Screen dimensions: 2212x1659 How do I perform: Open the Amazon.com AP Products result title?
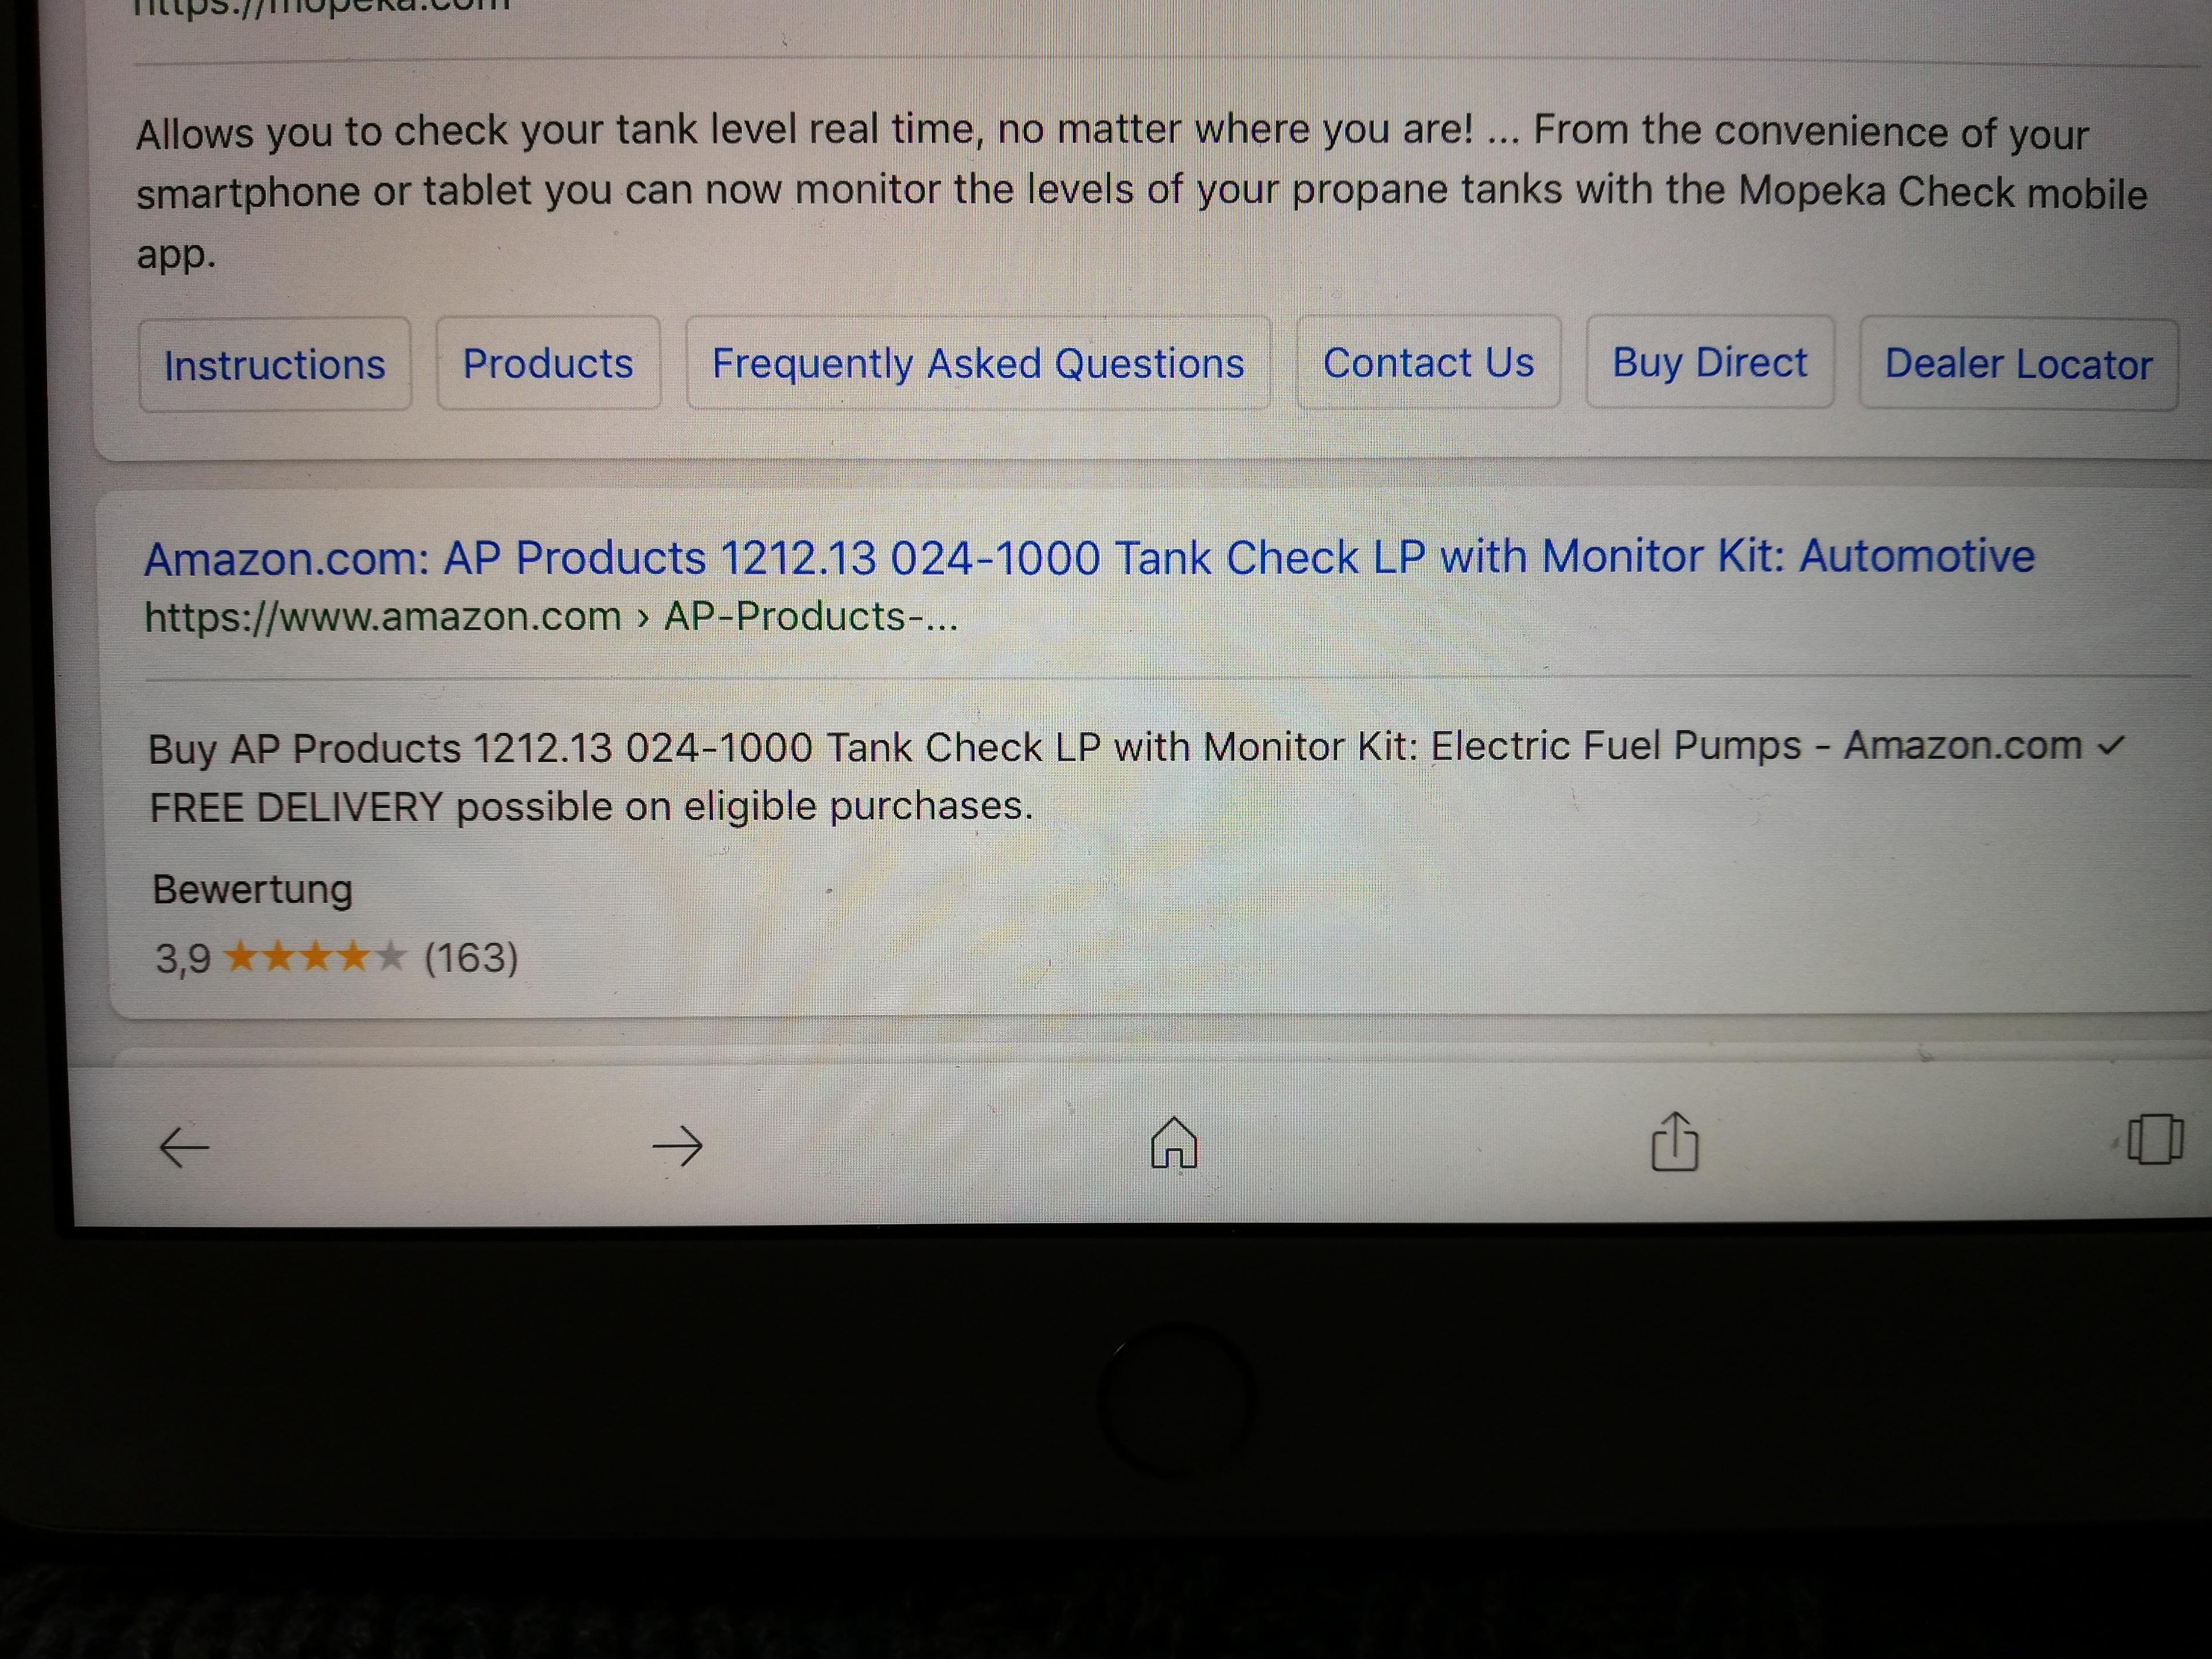tap(1089, 557)
